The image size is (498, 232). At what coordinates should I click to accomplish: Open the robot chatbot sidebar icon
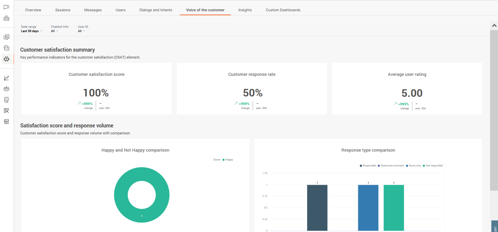6,59
